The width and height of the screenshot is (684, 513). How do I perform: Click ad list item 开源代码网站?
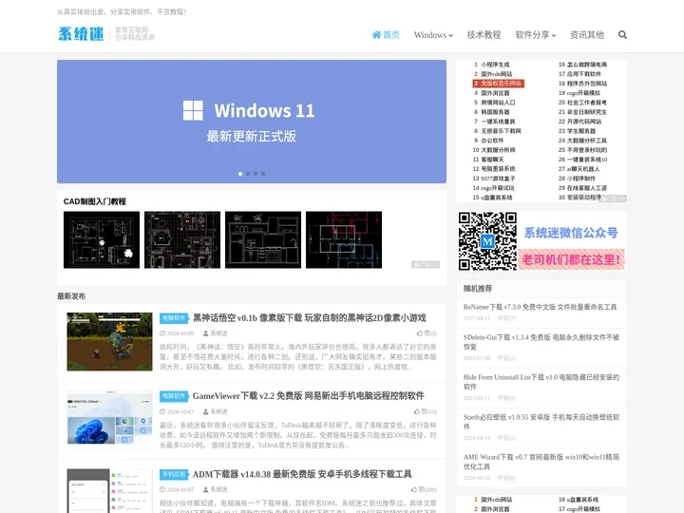[584, 122]
